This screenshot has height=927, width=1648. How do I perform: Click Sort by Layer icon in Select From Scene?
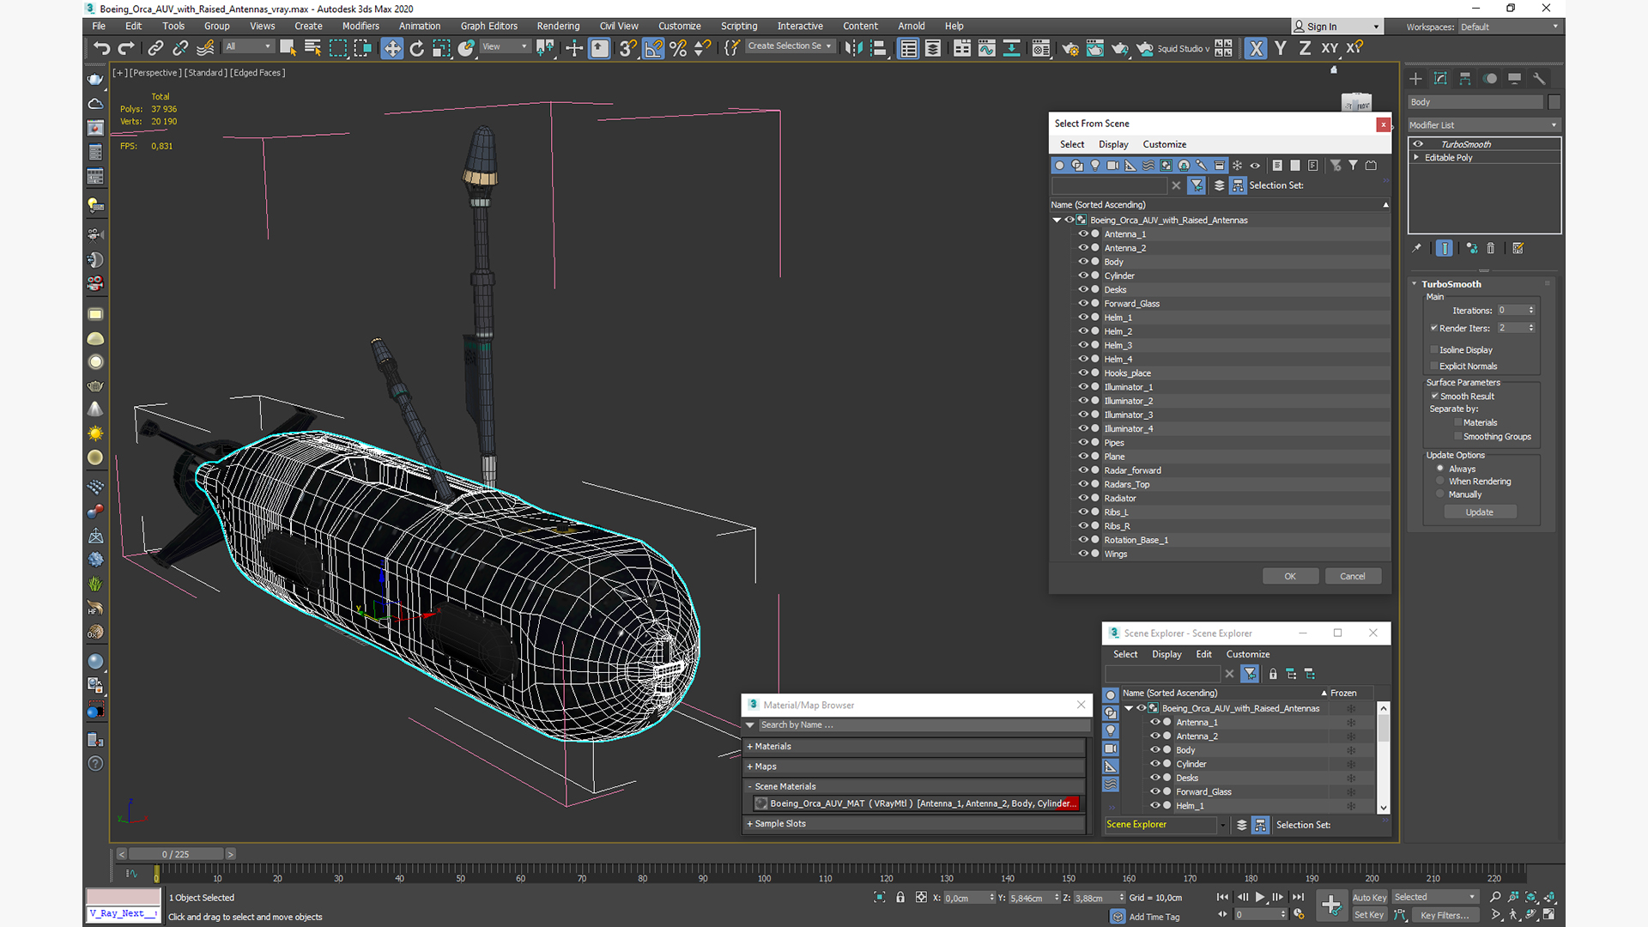pyautogui.click(x=1219, y=185)
